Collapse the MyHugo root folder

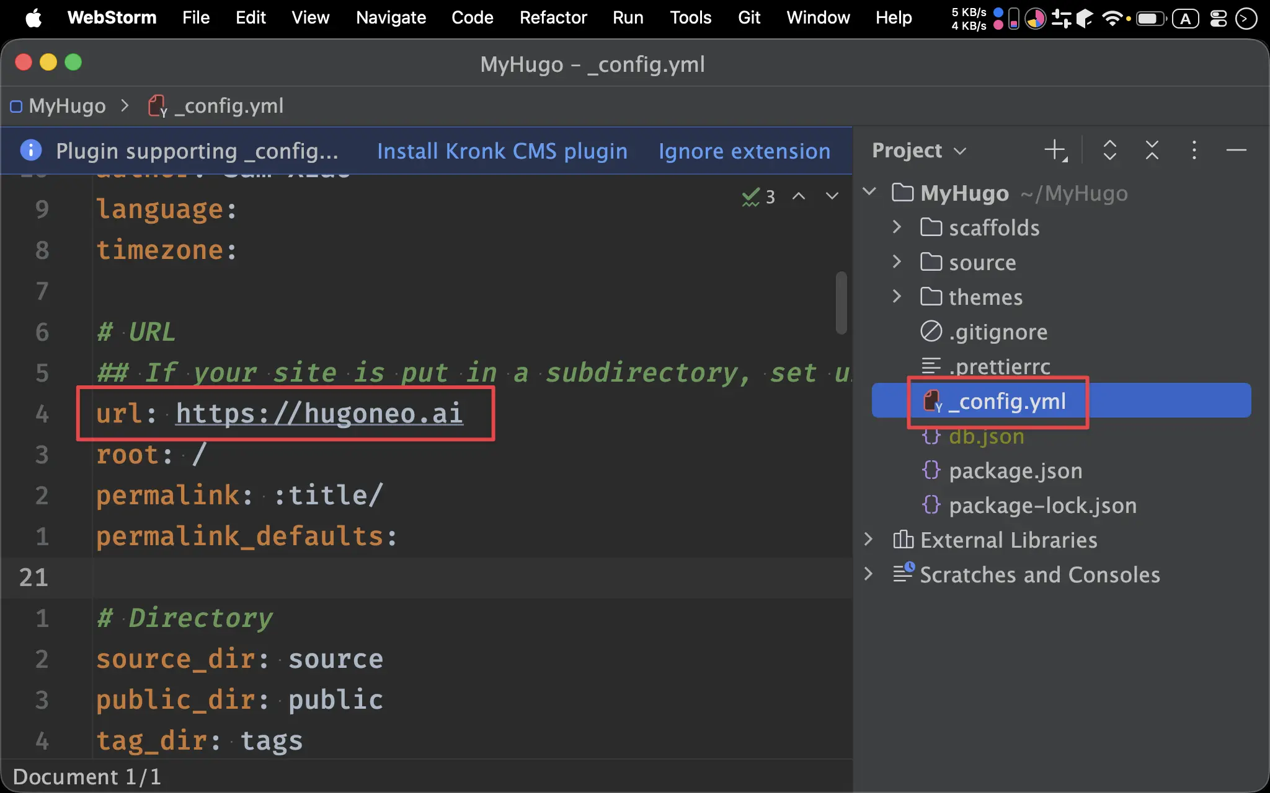pyautogui.click(x=869, y=192)
